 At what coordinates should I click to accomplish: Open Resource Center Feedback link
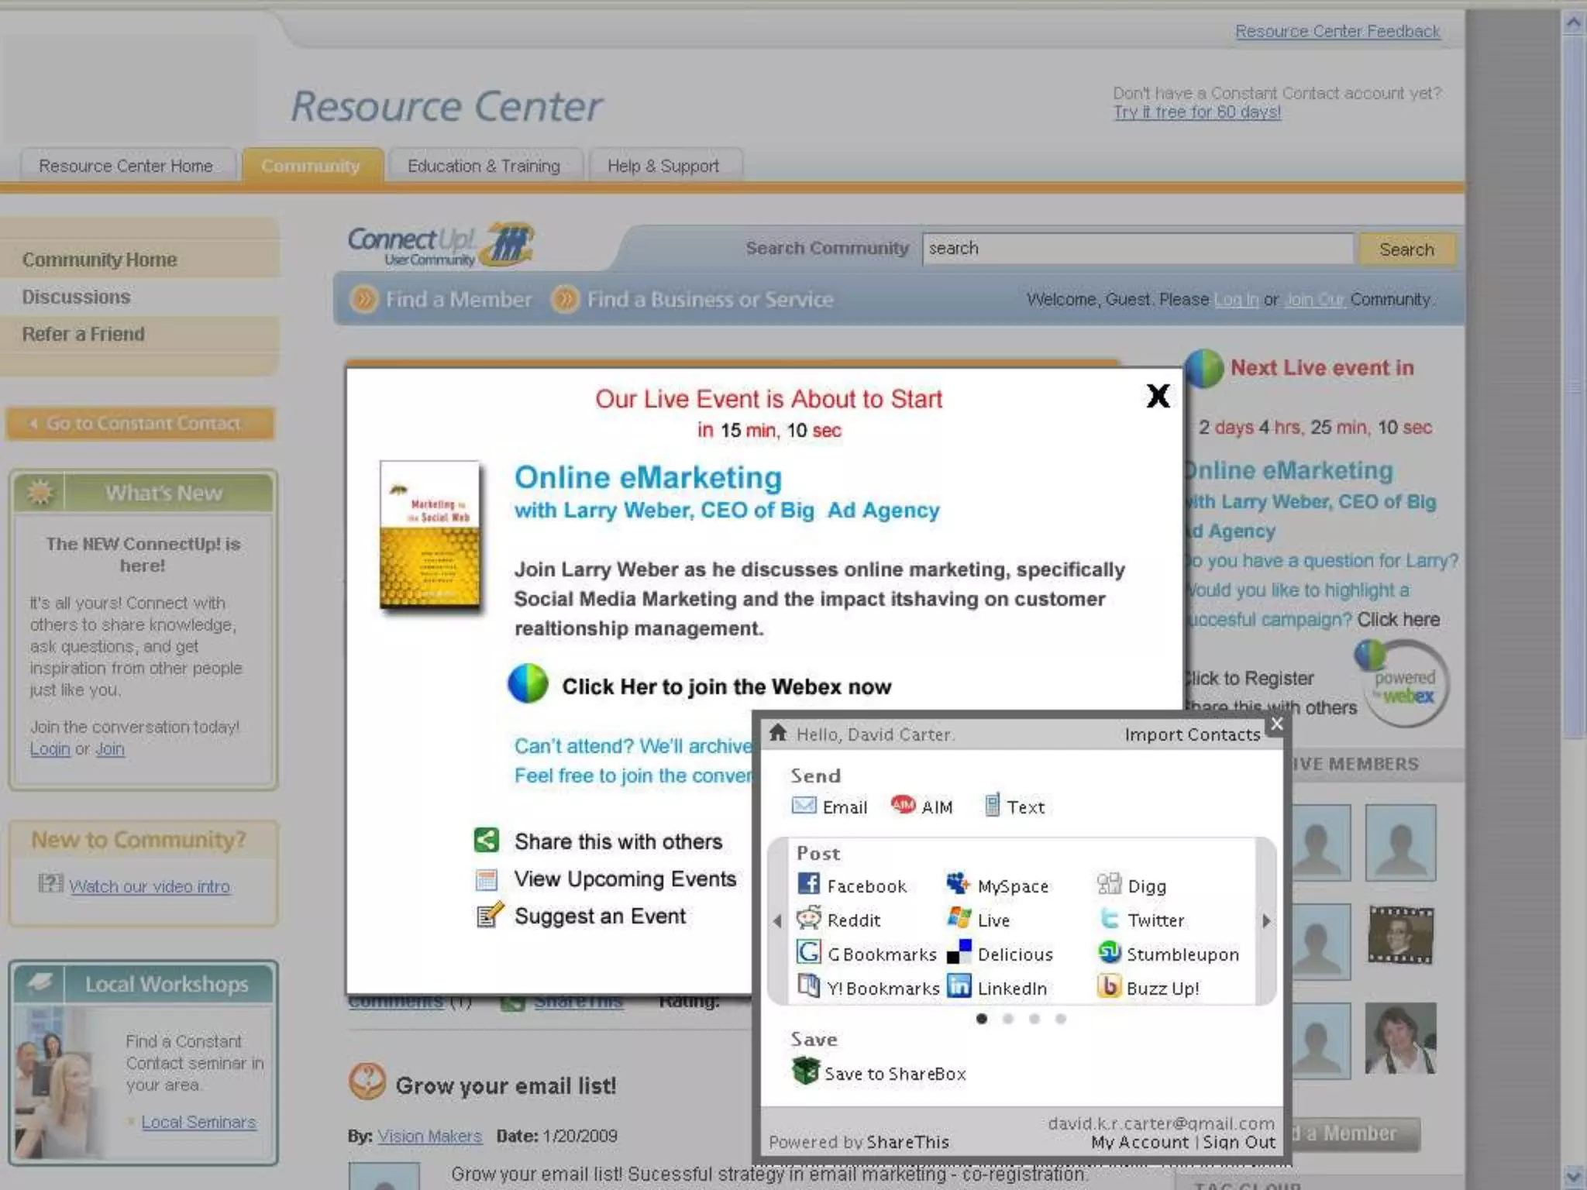pyautogui.click(x=1337, y=31)
